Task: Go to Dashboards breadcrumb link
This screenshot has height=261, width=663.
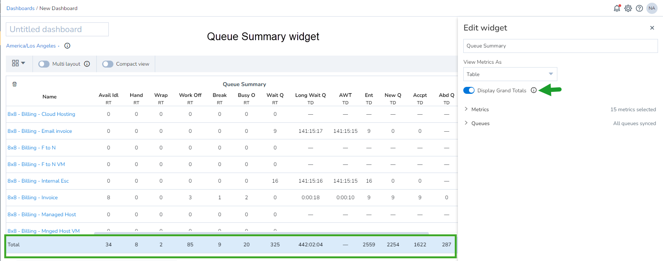Action: (21, 8)
